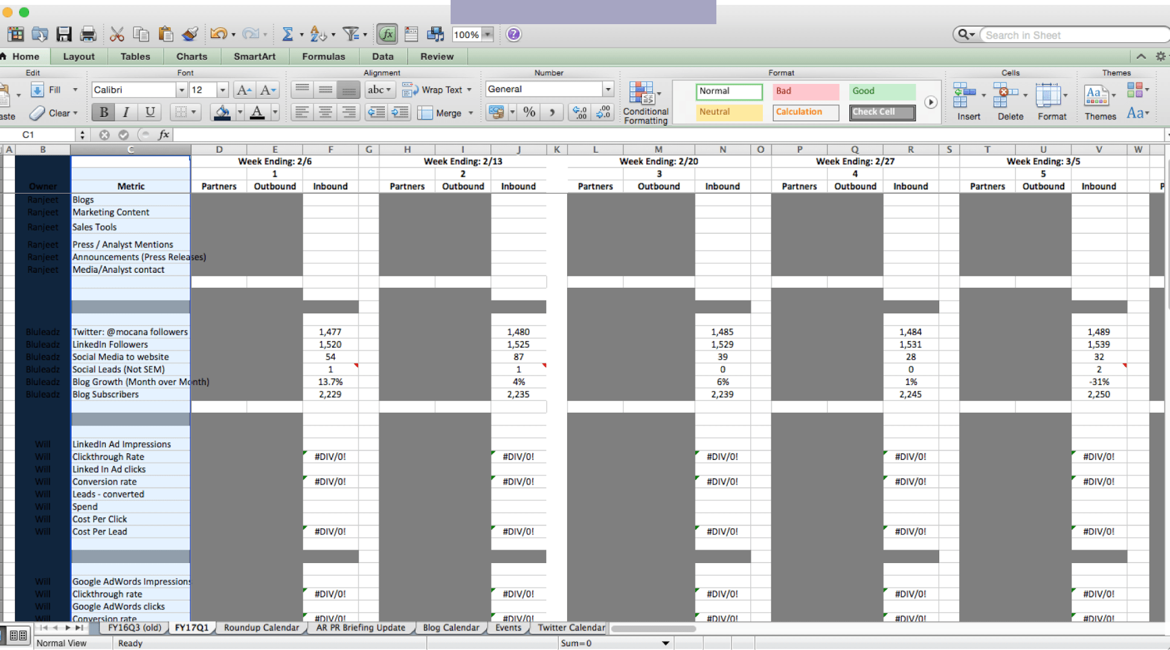Click the Wrap Text button
The height and width of the screenshot is (650, 1170).
pos(436,90)
